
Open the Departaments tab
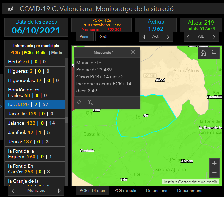pos(190,191)
